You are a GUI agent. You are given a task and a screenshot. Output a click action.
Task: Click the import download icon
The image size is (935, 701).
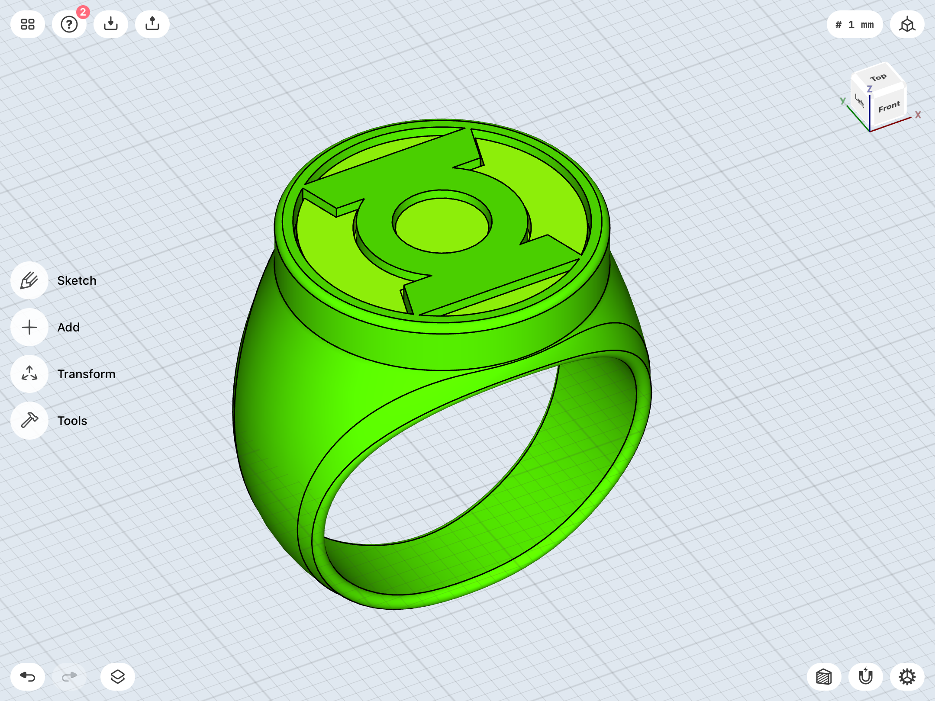pos(111,24)
